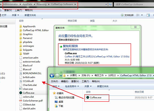This screenshot has height=111, width=154.
Task: Click the 收藏夹 favorites star icon
Action: (x=54, y=93)
